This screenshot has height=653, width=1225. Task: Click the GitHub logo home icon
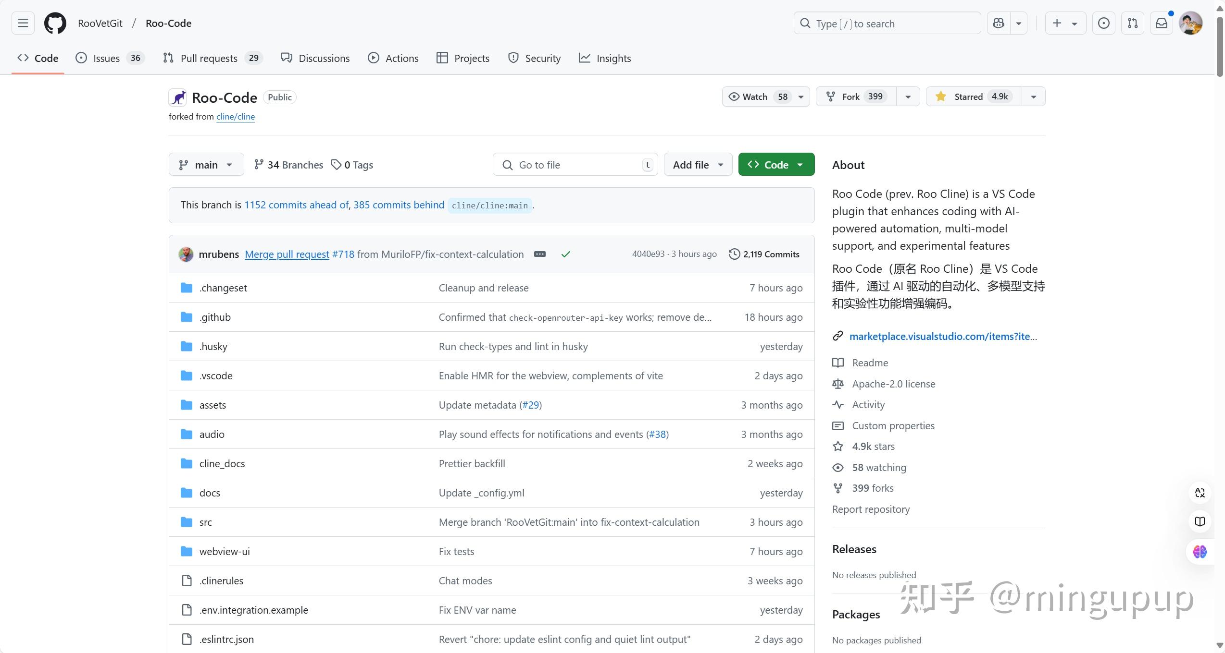[55, 23]
